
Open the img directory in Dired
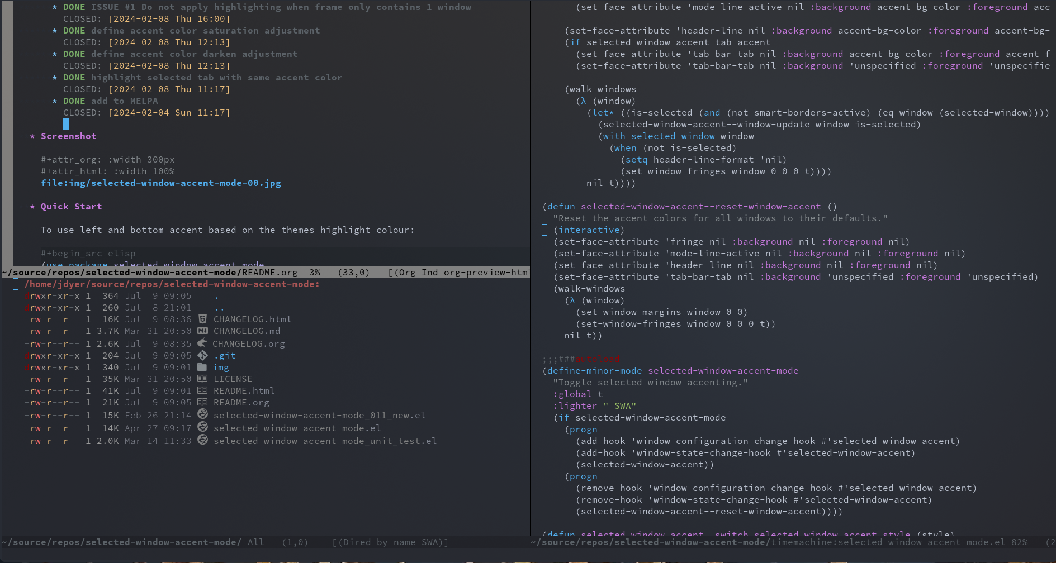pos(221,368)
